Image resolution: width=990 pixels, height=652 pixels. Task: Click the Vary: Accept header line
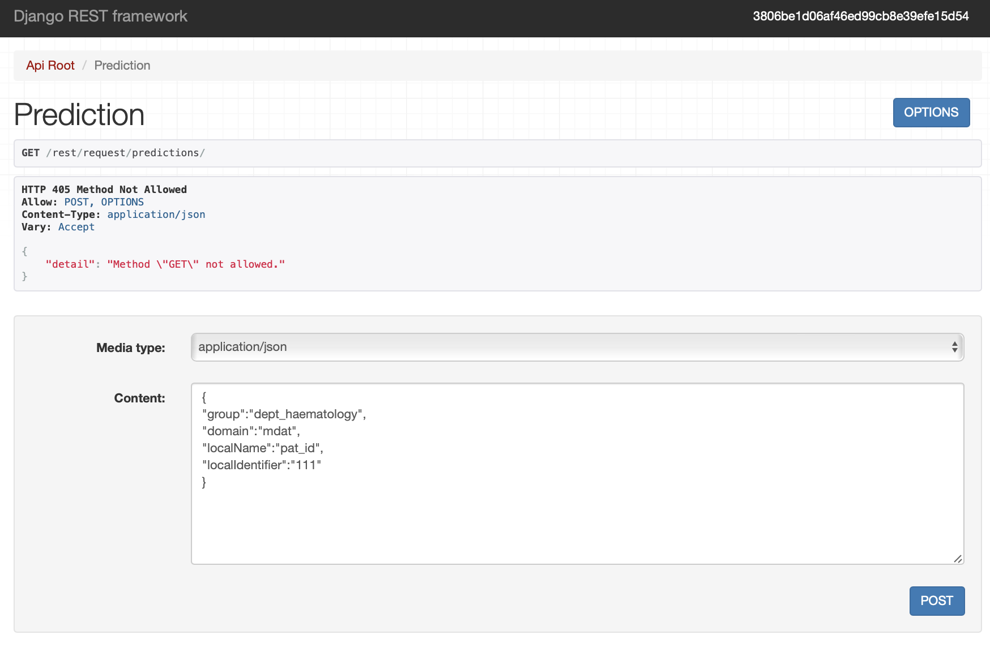point(58,227)
